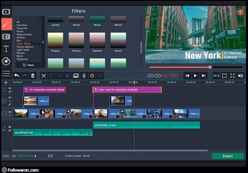Viewport: 248px width, 173px height.
Task: Click the Crop tool icon
Action: click(60, 76)
